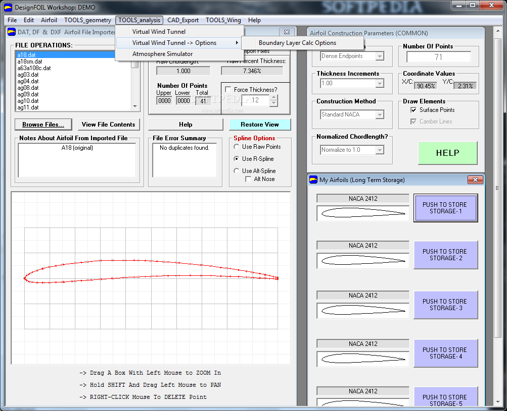Image resolution: width=507 pixels, height=411 pixels.
Task: Select Use Raw Points radio button
Action: tap(237, 147)
